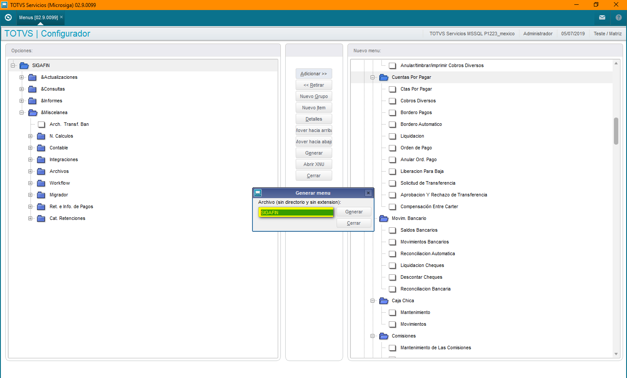Screen dimensions: 627x378
Task: Click the Adicionar >> button
Action: pos(313,74)
